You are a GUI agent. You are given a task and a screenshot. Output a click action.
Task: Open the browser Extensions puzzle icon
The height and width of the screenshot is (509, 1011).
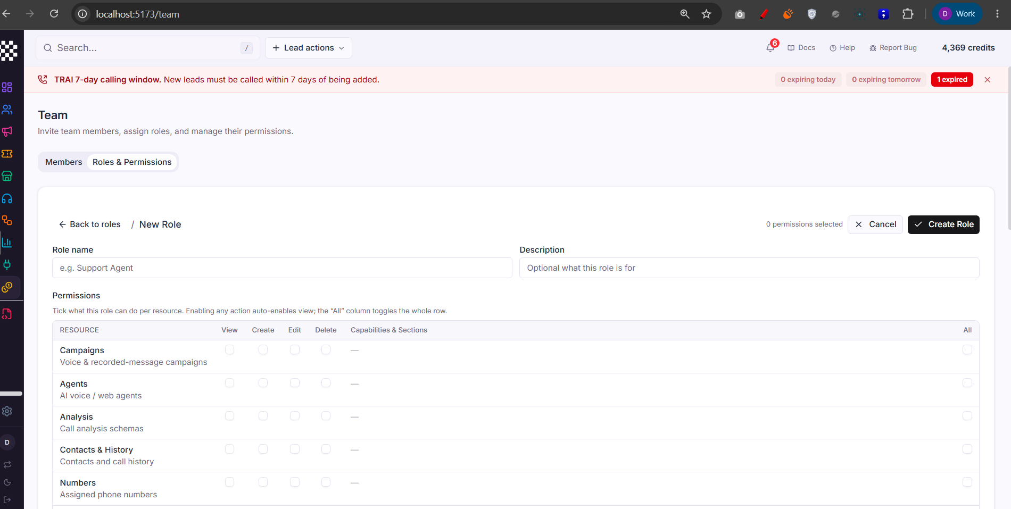[908, 14]
